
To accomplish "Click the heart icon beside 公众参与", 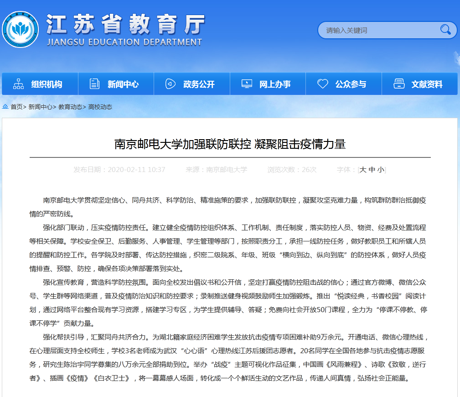I will tap(323, 84).
